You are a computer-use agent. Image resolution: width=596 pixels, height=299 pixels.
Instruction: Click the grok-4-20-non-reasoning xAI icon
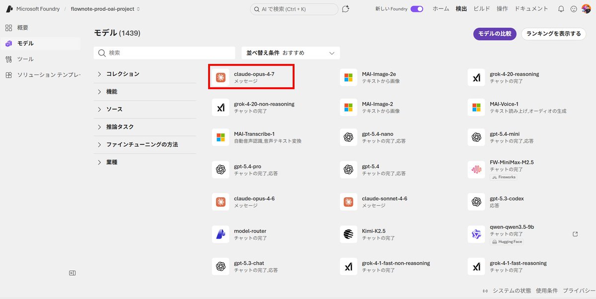coord(221,107)
